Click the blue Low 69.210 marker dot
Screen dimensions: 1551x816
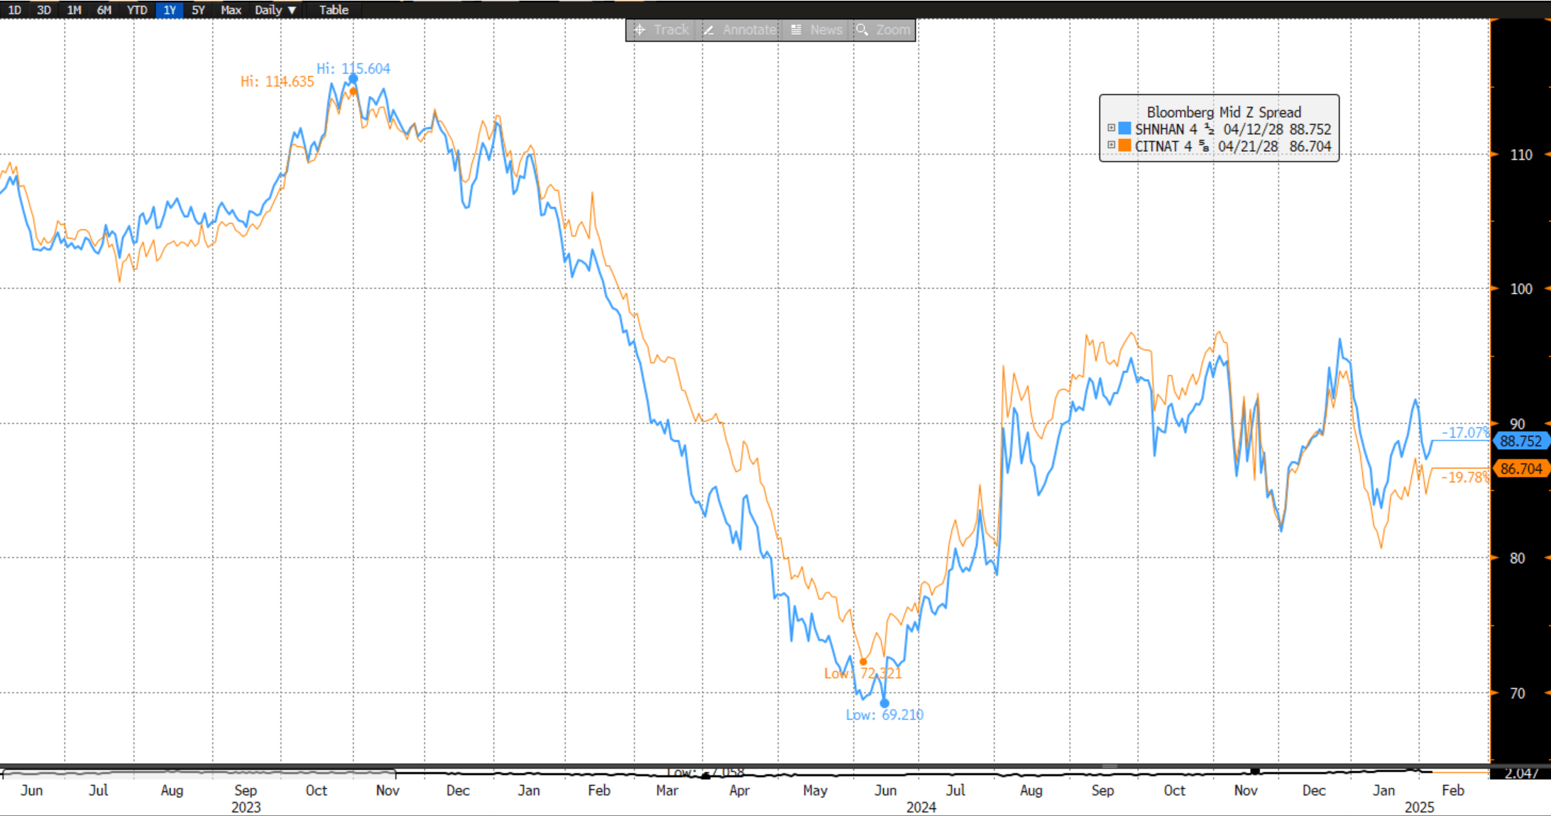(x=884, y=703)
